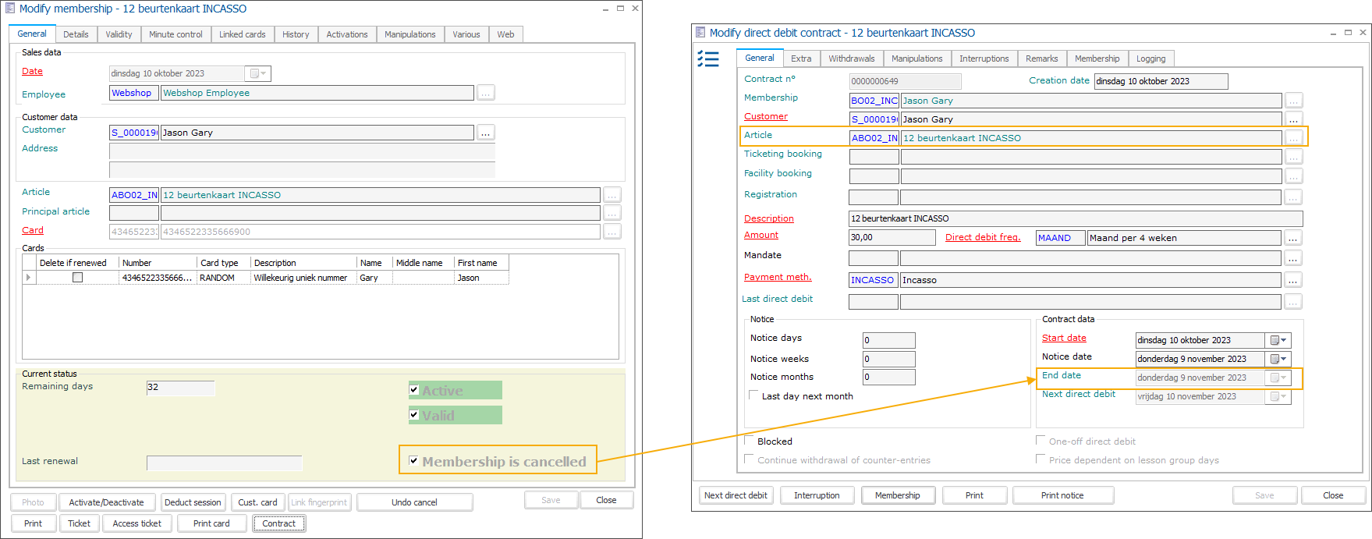Image resolution: width=1372 pixels, height=539 pixels.
Task: Enable the Blocked checkbox
Action: pyautogui.click(x=750, y=441)
